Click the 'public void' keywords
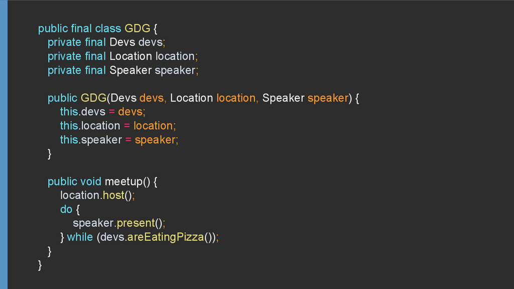 (74, 182)
